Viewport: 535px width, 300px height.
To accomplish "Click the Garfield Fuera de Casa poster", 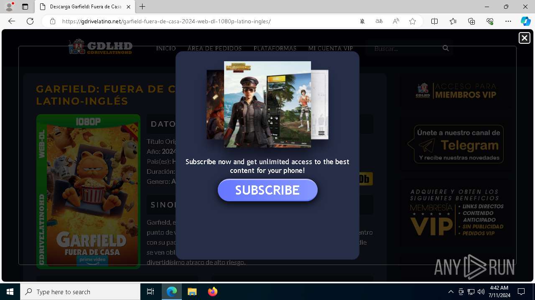I will click(x=88, y=191).
